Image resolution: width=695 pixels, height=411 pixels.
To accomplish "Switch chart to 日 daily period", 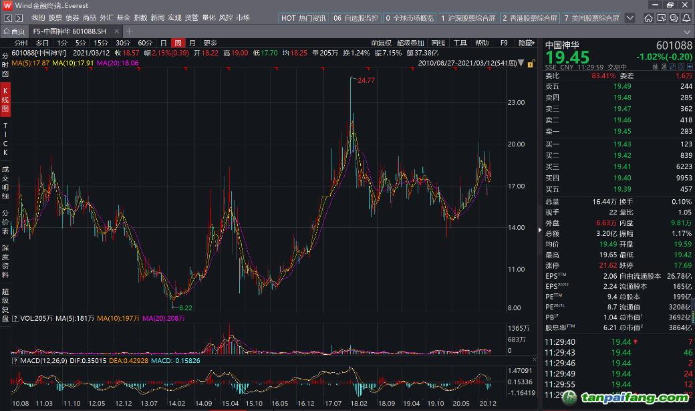I will click(x=164, y=43).
